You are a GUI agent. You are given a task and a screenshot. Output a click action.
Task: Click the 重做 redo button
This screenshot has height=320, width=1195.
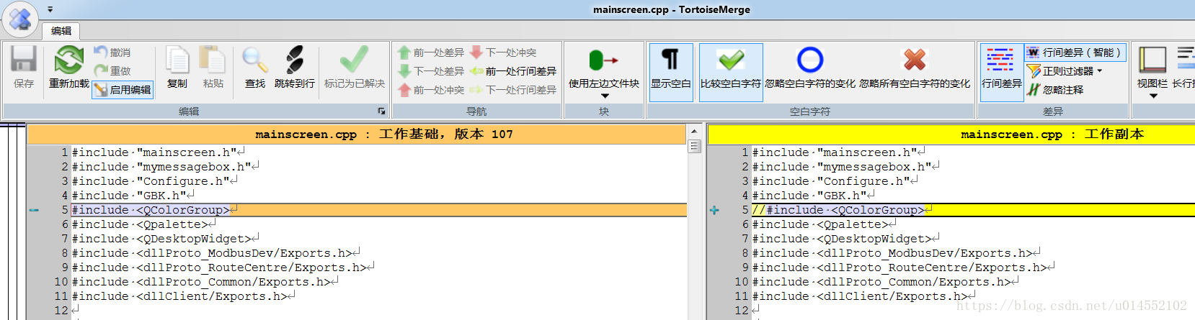[x=113, y=70]
